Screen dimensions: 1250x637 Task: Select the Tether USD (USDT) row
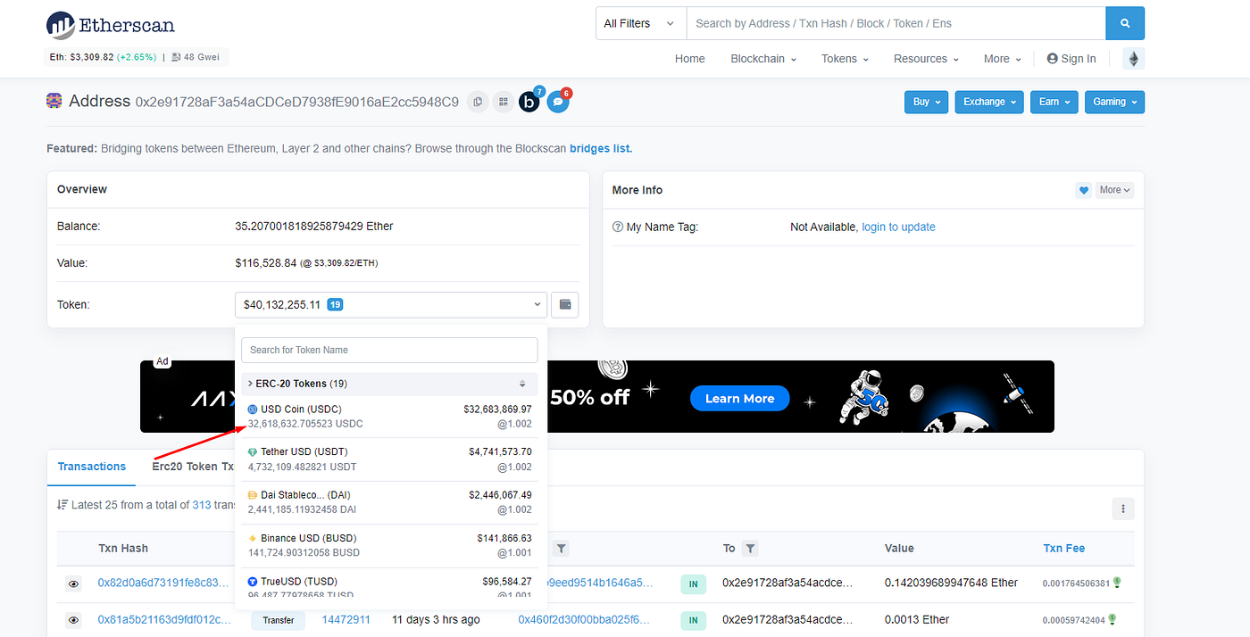(x=389, y=459)
